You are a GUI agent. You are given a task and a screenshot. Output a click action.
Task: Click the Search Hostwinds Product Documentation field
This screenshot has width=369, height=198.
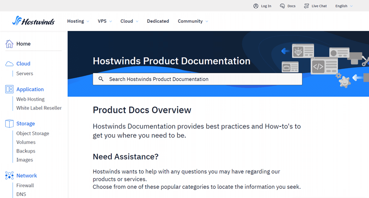(198, 79)
